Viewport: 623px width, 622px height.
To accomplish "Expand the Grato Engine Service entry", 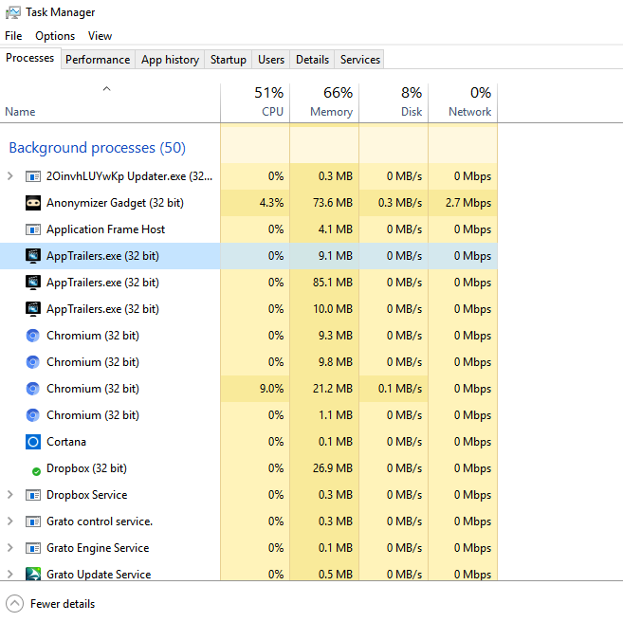I will 10,548.
